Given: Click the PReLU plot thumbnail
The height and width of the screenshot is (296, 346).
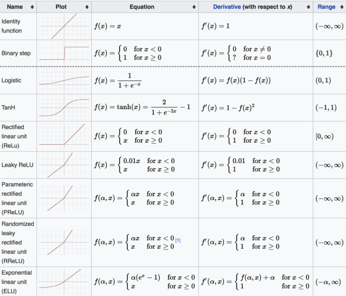Looking at the screenshot, I should point(64,198).
